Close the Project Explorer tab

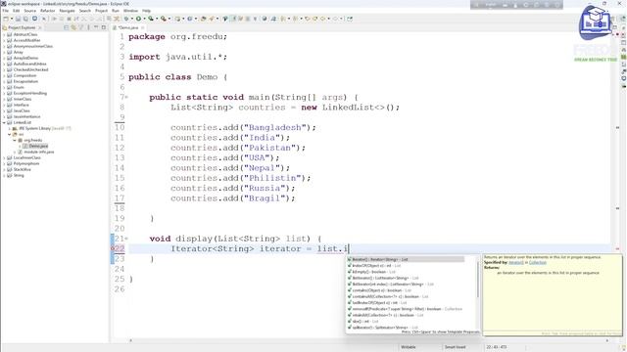[40, 27]
